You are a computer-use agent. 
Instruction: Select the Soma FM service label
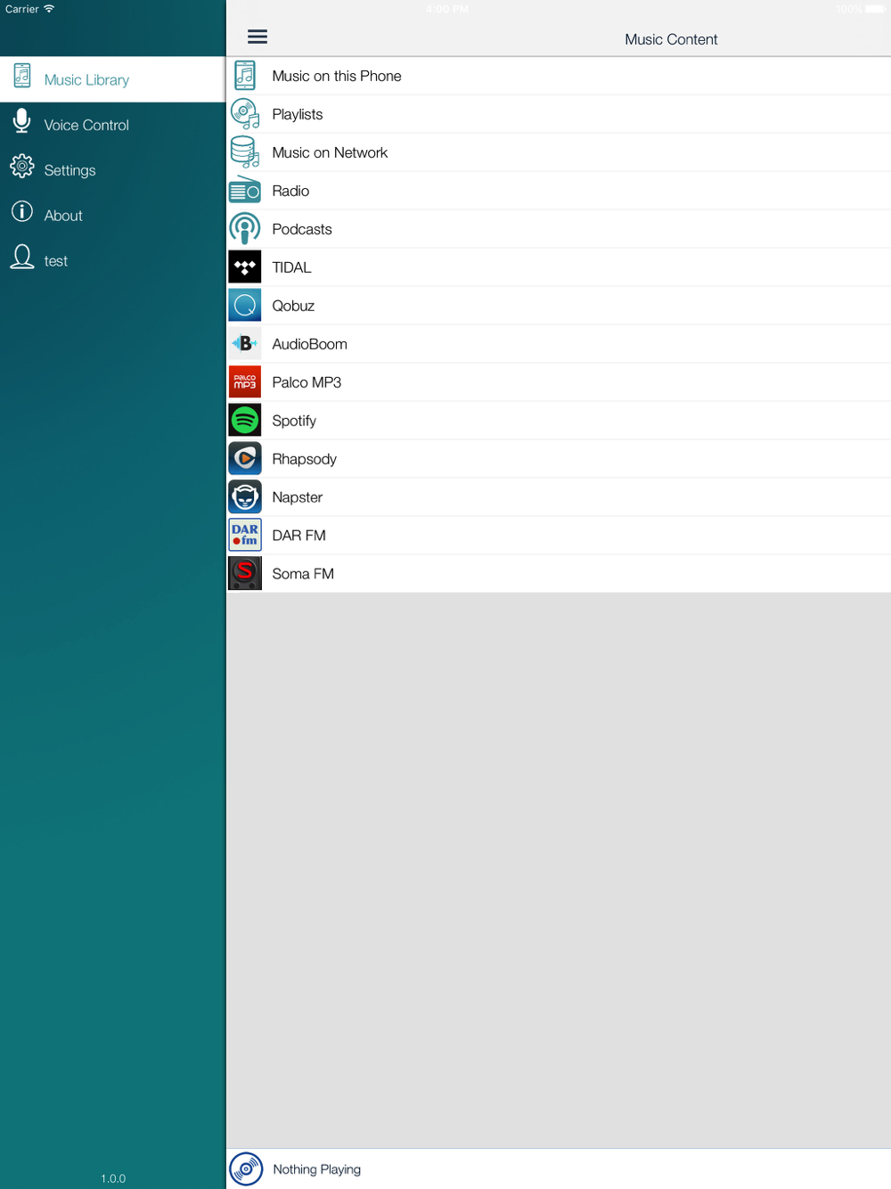coord(303,574)
